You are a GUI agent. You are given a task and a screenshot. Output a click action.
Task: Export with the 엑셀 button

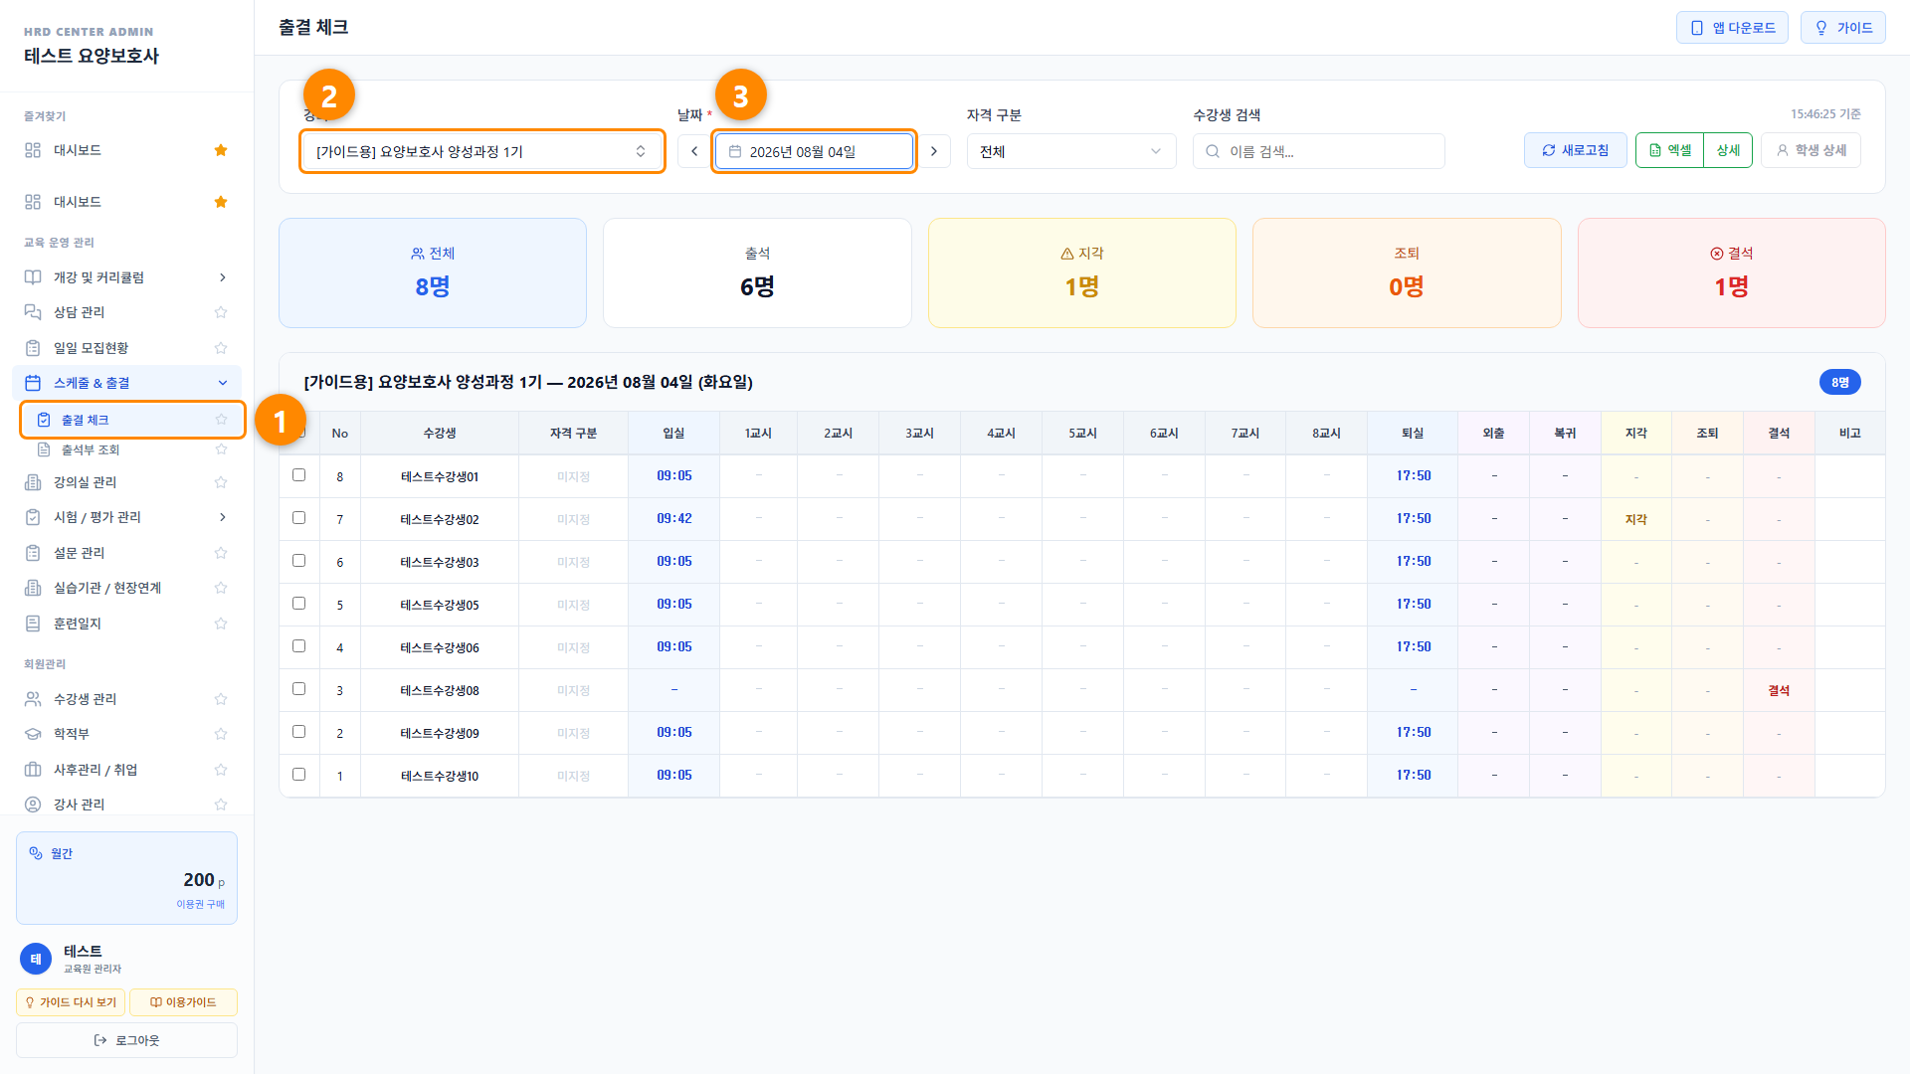tap(1670, 150)
